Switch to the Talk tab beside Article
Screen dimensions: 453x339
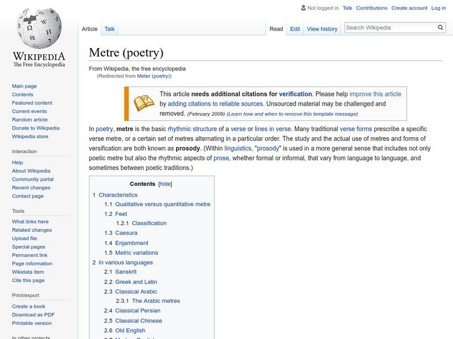109,29
